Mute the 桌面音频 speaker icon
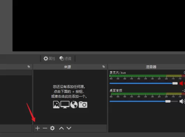185x137 pixels. 182,101
